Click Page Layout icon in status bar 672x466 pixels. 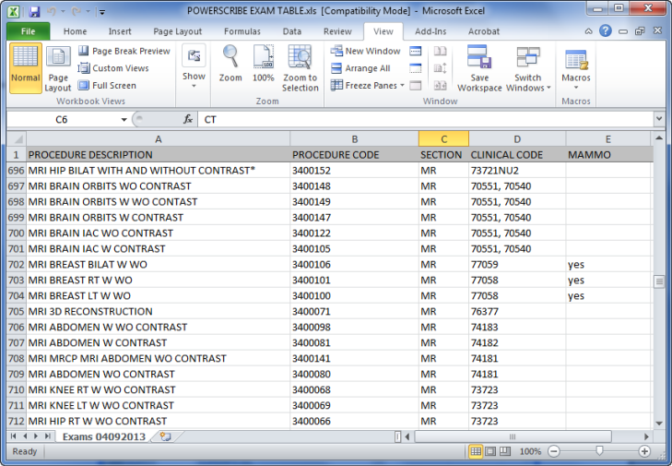tap(490, 451)
